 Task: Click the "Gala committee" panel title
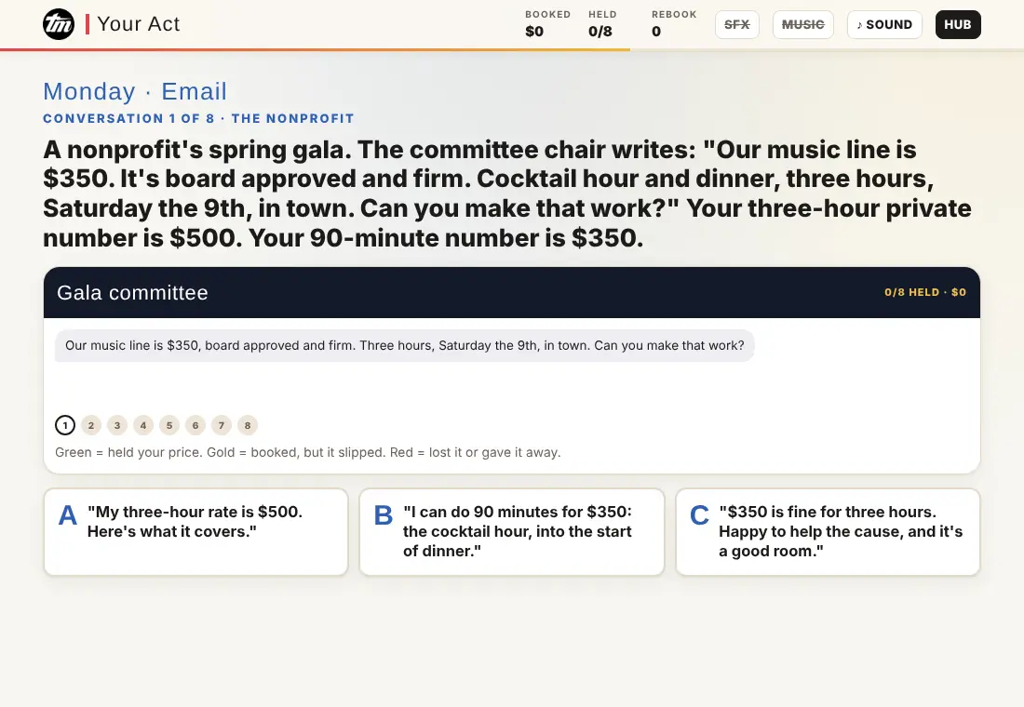point(132,292)
